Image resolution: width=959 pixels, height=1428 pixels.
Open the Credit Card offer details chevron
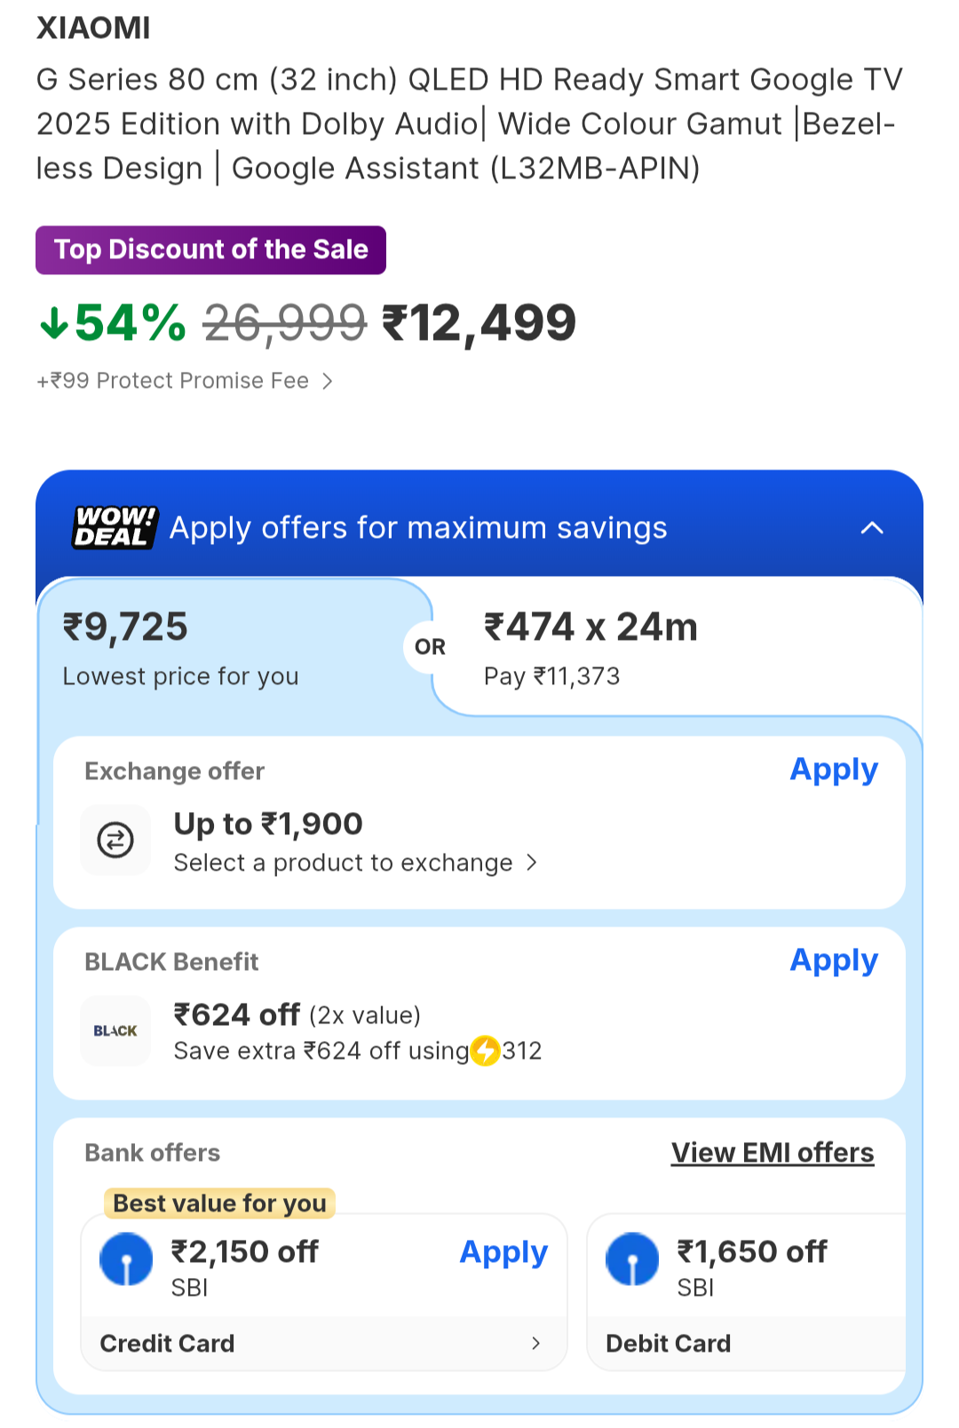click(535, 1343)
